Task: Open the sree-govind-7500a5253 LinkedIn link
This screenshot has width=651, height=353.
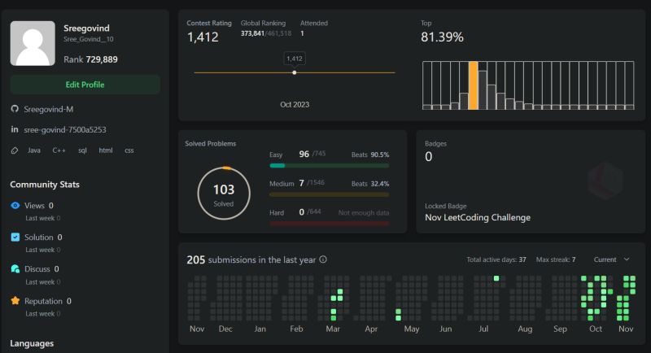Action: (65, 130)
